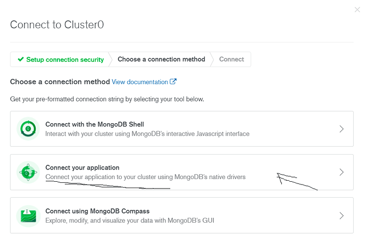Click the Connect your application icon
Viewport: 367px width, 237px height.
28,172
